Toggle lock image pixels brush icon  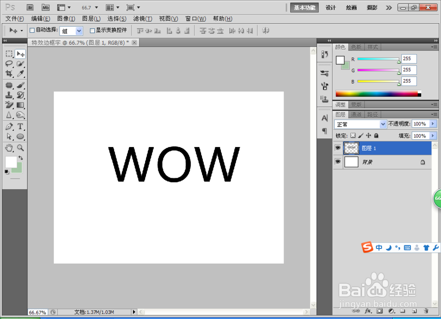pyautogui.click(x=361, y=136)
